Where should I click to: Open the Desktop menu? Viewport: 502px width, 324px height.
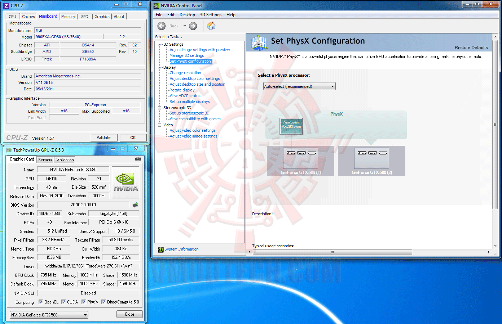(187, 15)
